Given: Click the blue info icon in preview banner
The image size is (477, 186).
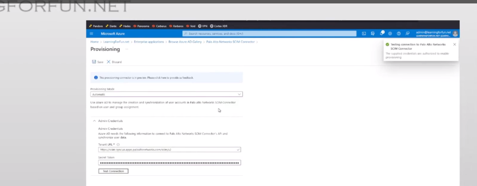Looking at the screenshot, I should (x=96, y=77).
